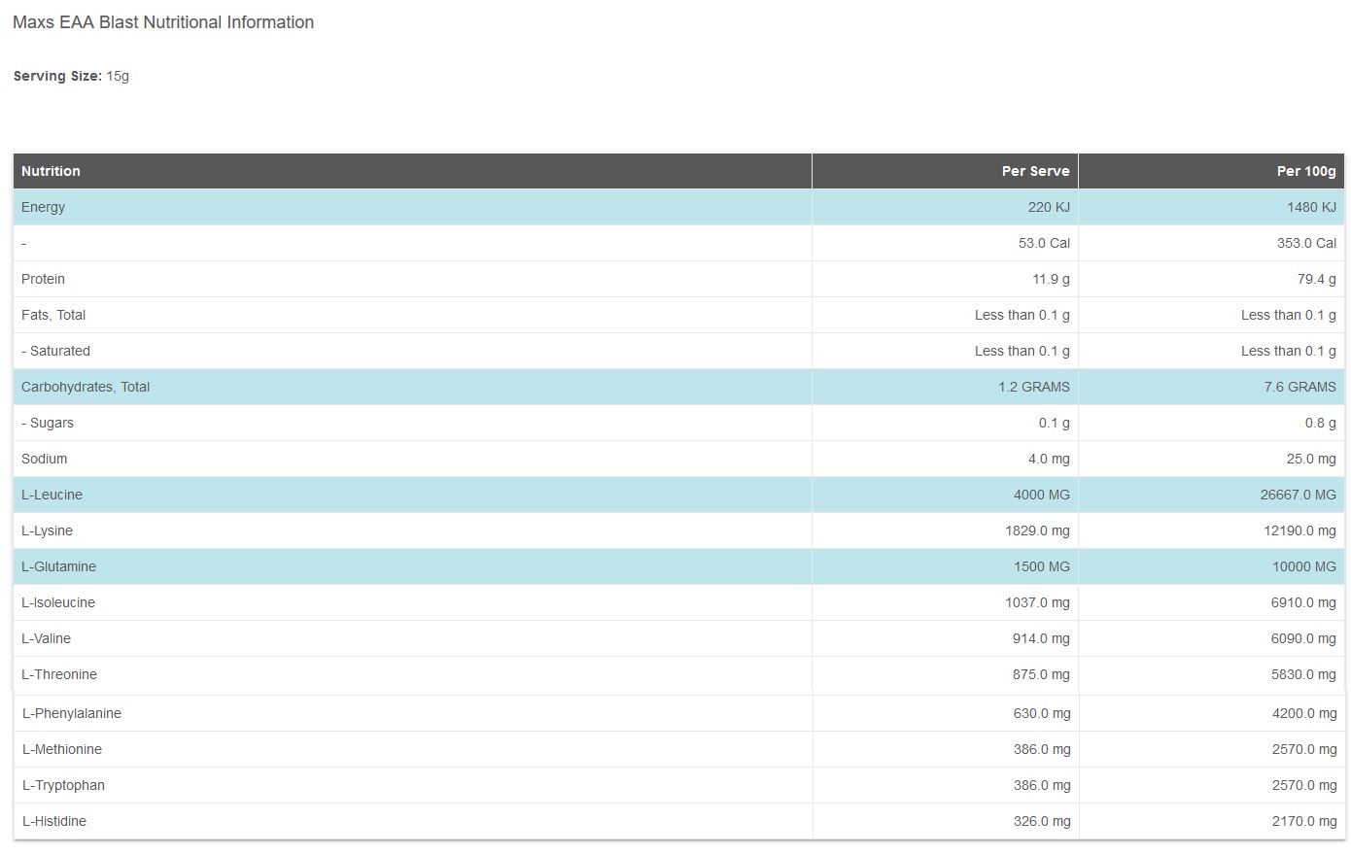Click the '4.0 mg' sodium value

(x=1049, y=459)
